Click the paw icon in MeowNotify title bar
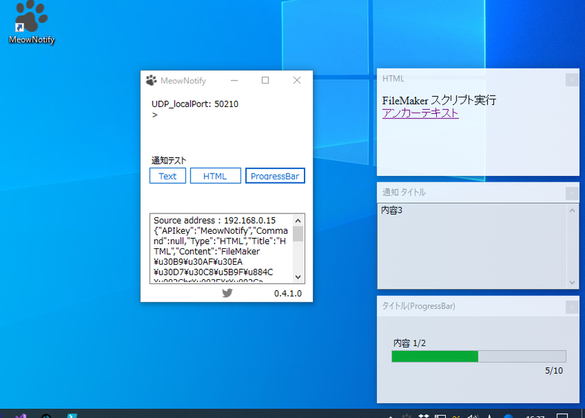 click(x=151, y=80)
